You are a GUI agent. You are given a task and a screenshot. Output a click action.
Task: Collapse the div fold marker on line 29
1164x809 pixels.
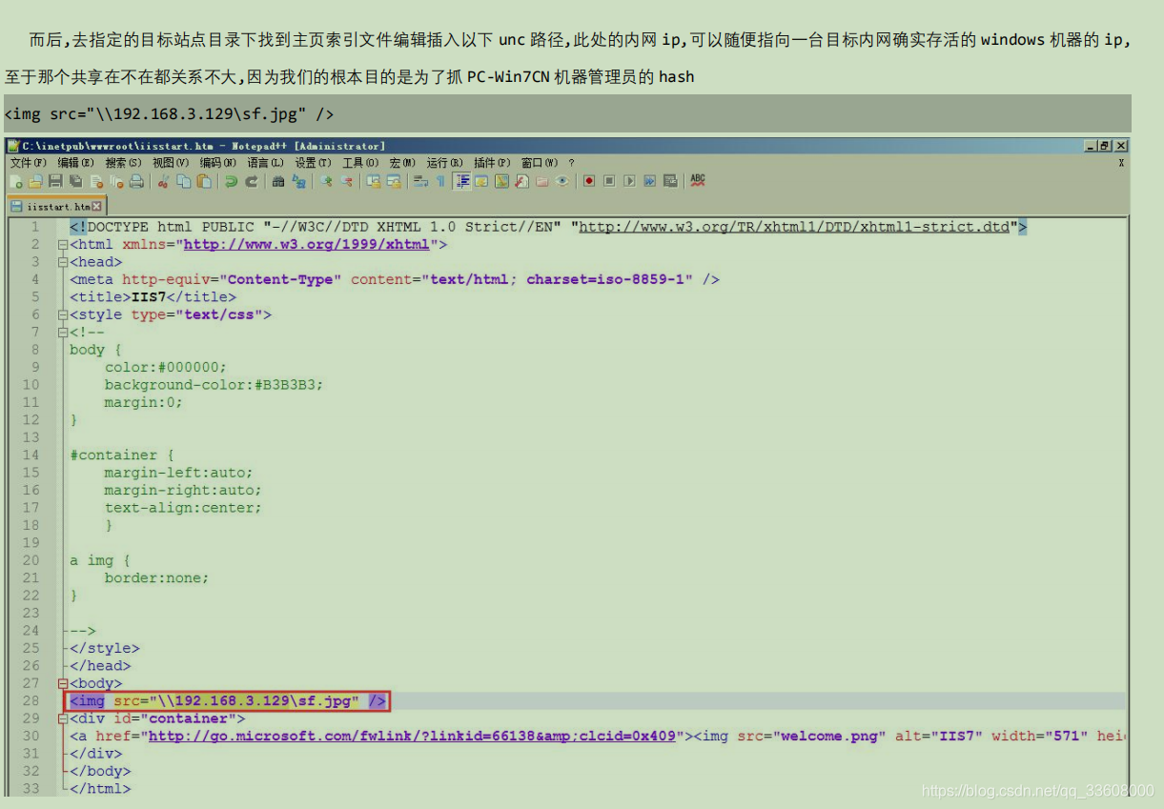(63, 718)
